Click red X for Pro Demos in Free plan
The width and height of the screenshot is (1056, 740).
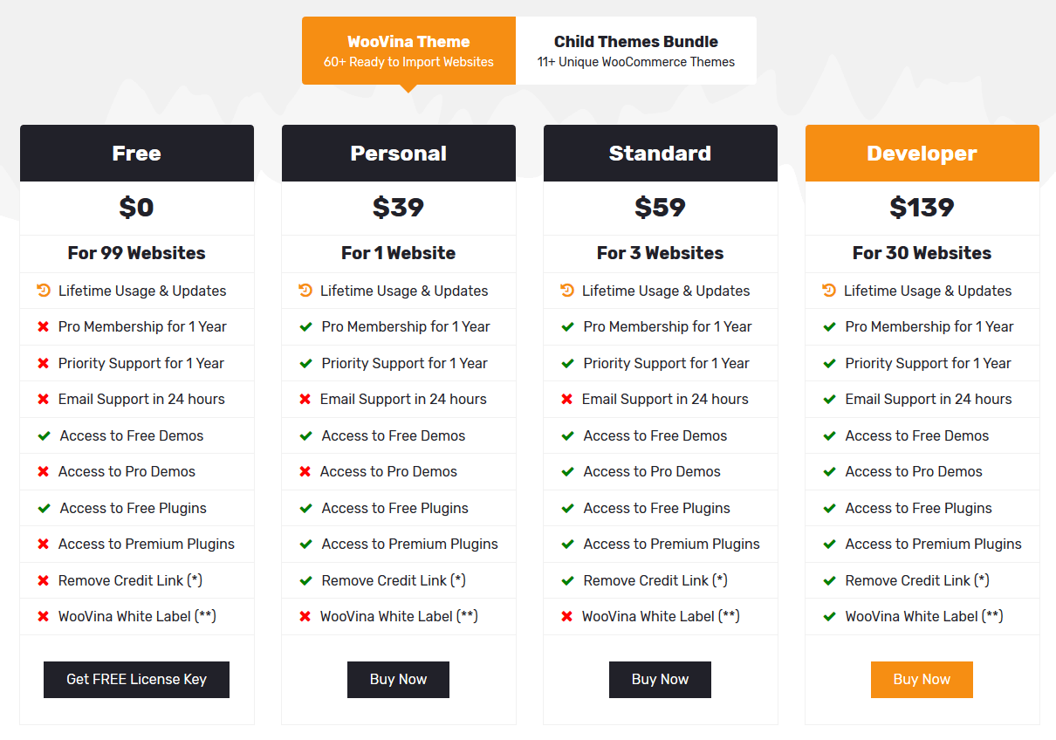click(43, 472)
